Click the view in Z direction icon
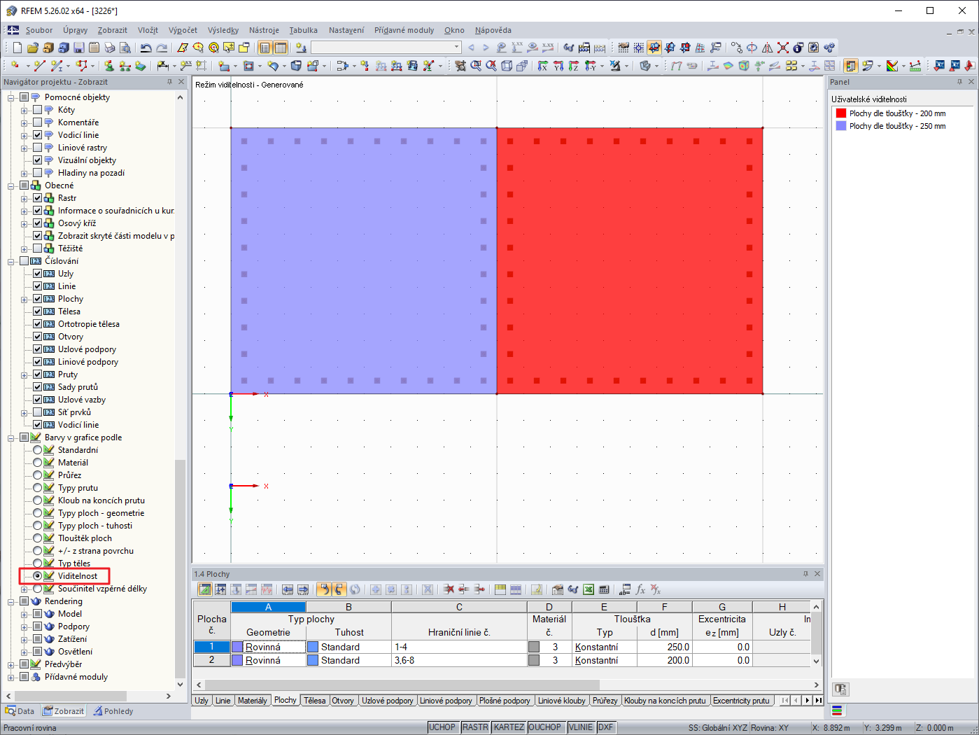979x735 pixels. coord(574,66)
